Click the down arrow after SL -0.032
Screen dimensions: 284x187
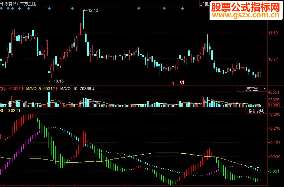click(20, 110)
